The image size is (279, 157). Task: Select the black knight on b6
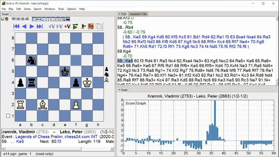point(31,61)
